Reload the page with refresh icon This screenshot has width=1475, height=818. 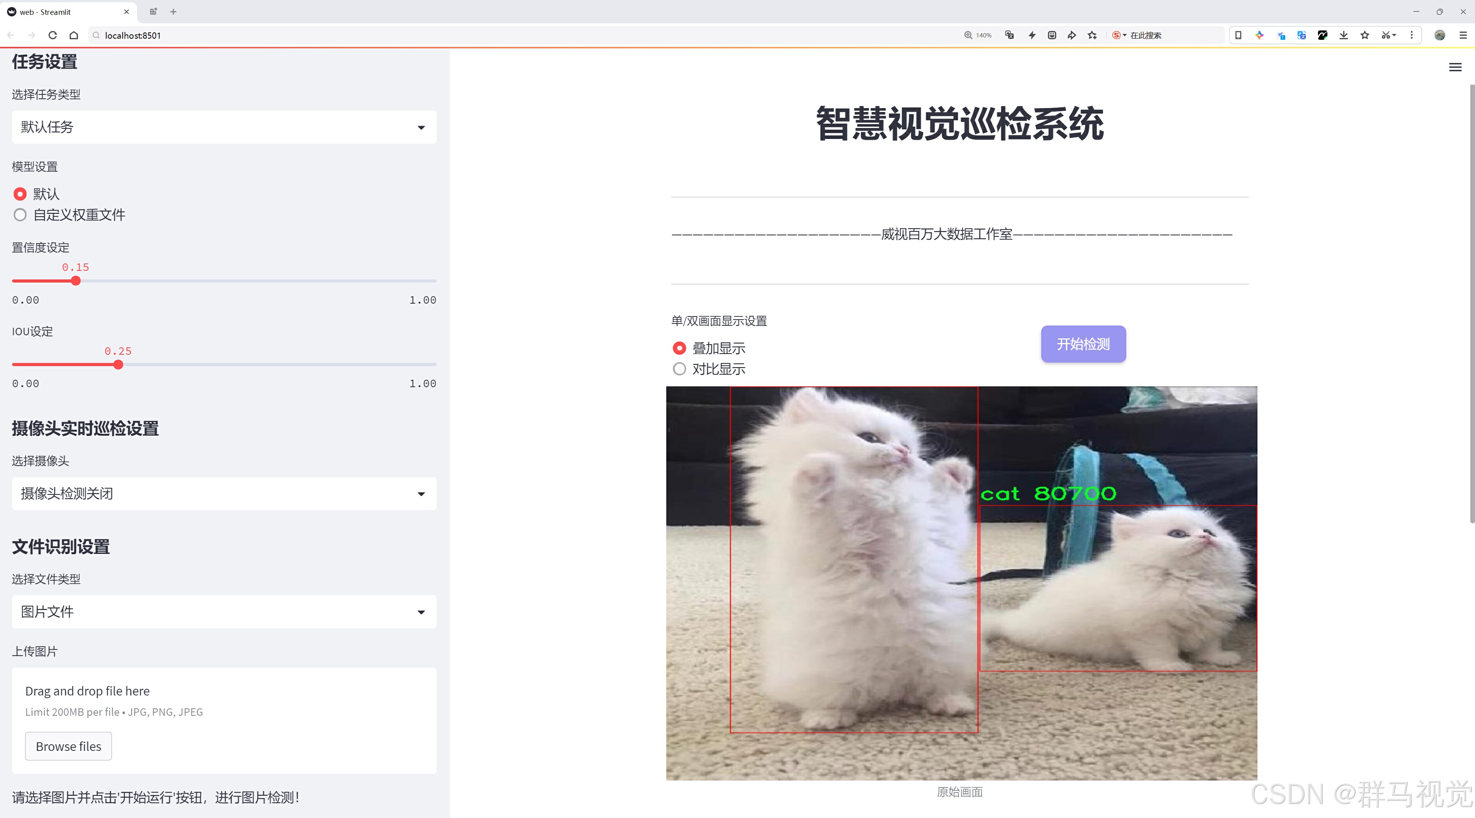[x=53, y=36]
